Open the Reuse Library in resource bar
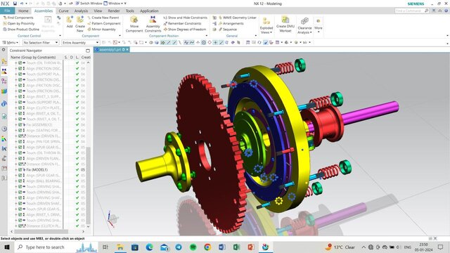 click(4, 91)
